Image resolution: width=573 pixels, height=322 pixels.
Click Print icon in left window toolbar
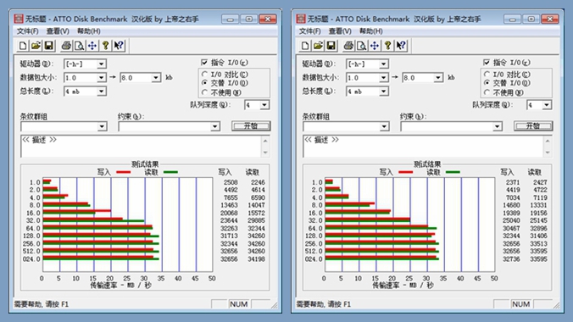pyautogui.click(x=66, y=46)
